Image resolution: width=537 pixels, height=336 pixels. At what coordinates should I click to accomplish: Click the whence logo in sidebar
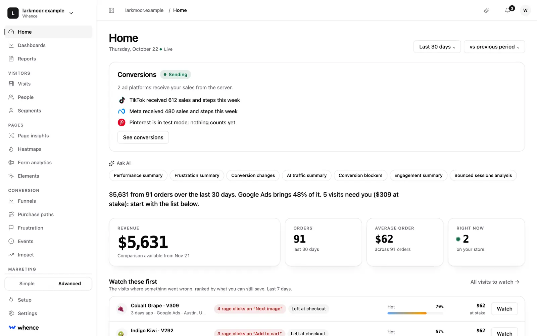pos(24,328)
